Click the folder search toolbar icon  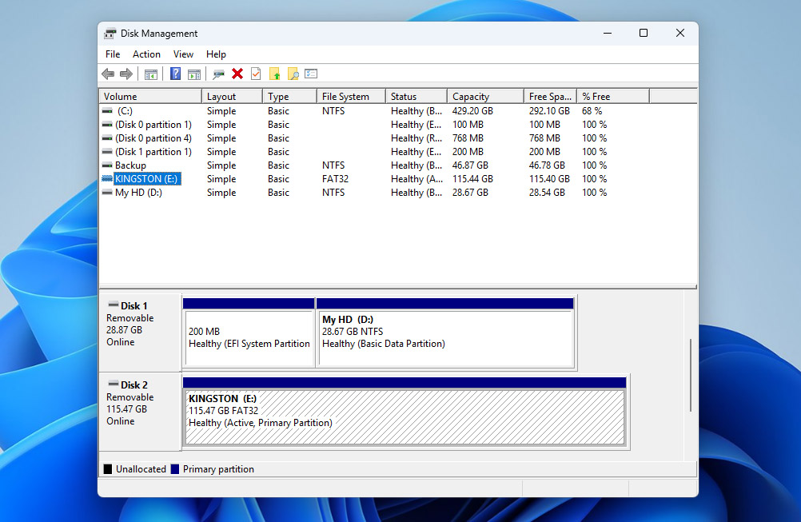tap(293, 74)
